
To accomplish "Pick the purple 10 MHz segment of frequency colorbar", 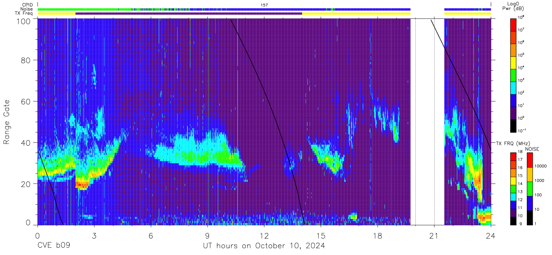I will 514,212.
